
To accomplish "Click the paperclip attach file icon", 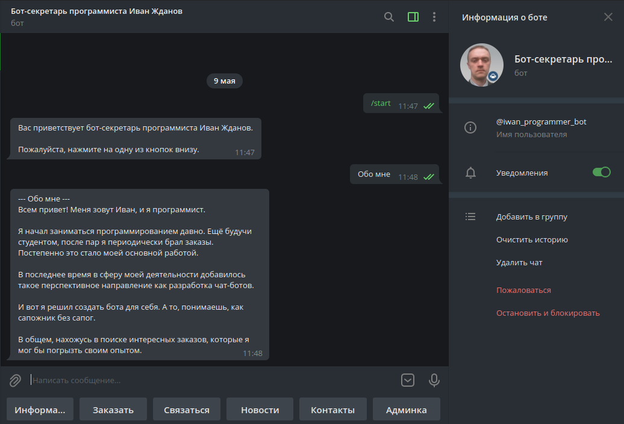I will (15, 380).
